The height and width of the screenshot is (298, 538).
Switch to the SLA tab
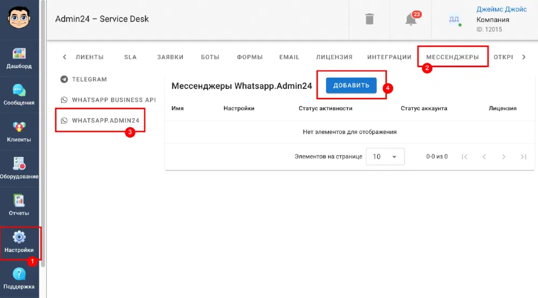tap(130, 57)
